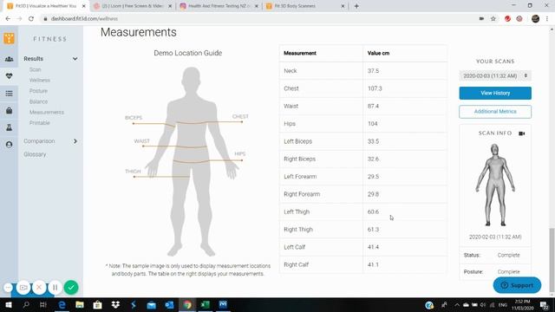Open the Posture results page
This screenshot has width=555, height=312.
(x=38, y=91)
